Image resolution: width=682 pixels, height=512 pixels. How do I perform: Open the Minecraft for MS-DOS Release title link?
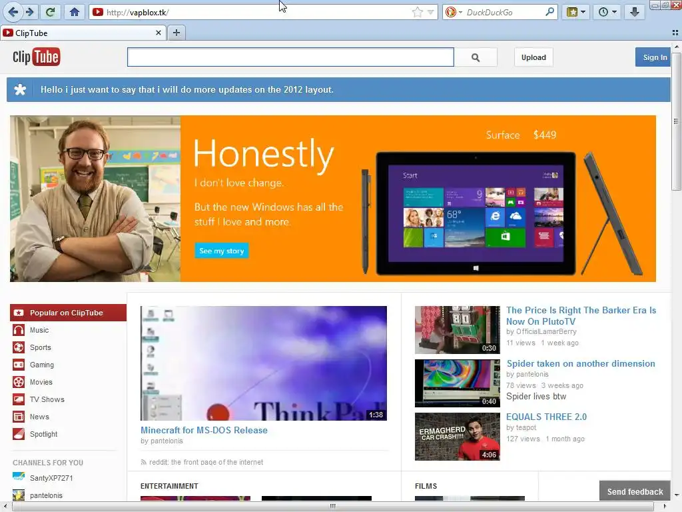pyautogui.click(x=204, y=430)
